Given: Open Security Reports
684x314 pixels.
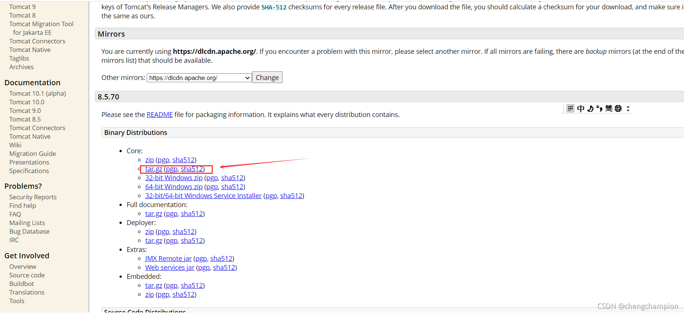Looking at the screenshot, I should point(33,197).
